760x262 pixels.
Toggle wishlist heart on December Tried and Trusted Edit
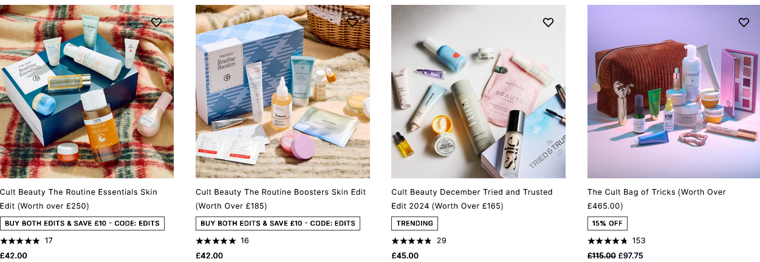[548, 22]
